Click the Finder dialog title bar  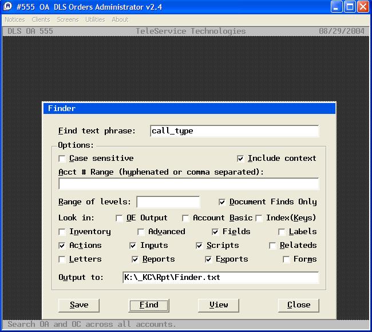(189, 108)
